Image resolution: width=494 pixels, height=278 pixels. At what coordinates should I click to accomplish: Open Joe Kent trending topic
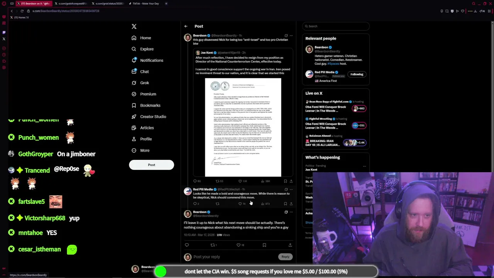click(311, 170)
